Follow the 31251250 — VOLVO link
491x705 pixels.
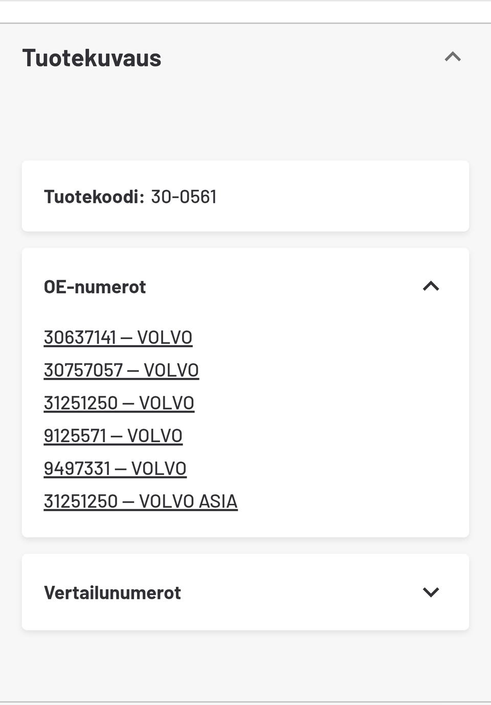(119, 403)
